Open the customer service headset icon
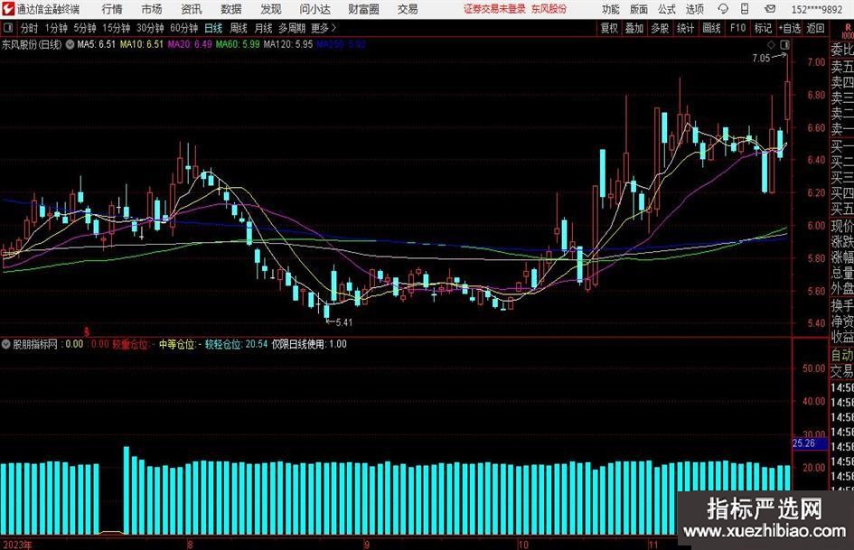The height and width of the screenshot is (550, 854). click(723, 9)
